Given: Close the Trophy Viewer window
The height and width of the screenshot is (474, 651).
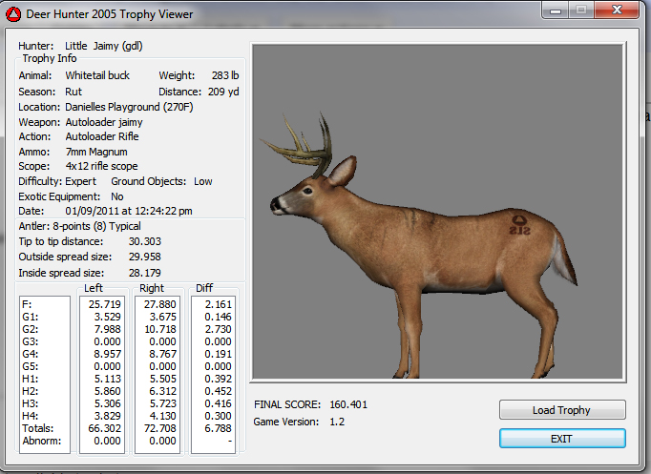Looking at the screenshot, I should [x=616, y=10].
